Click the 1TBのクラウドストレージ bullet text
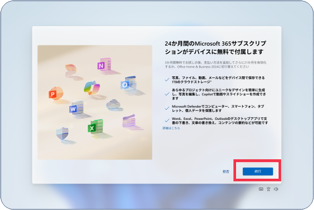This screenshot has height=210, width=314. click(x=218, y=80)
